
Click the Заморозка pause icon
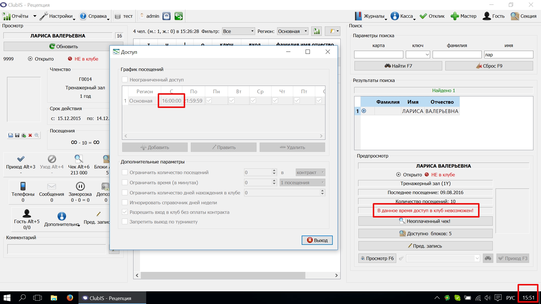80,186
